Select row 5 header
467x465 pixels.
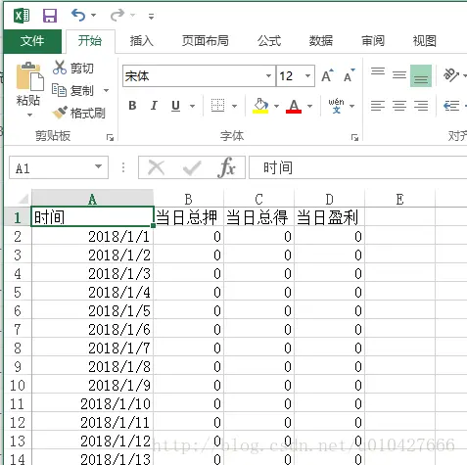(x=18, y=292)
